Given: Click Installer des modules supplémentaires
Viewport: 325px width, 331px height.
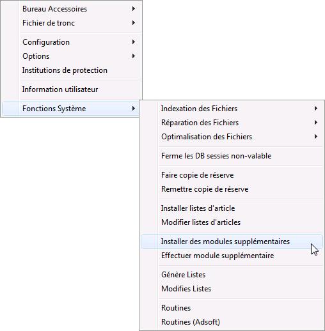Looking at the screenshot, I should click(232, 242).
